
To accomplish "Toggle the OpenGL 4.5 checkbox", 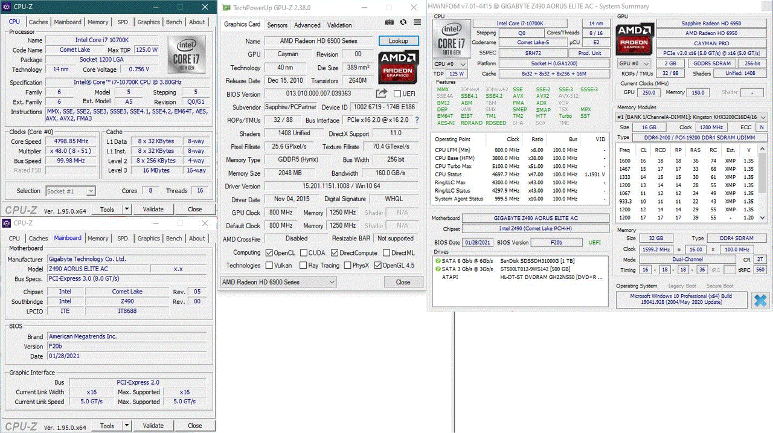I will [x=378, y=265].
